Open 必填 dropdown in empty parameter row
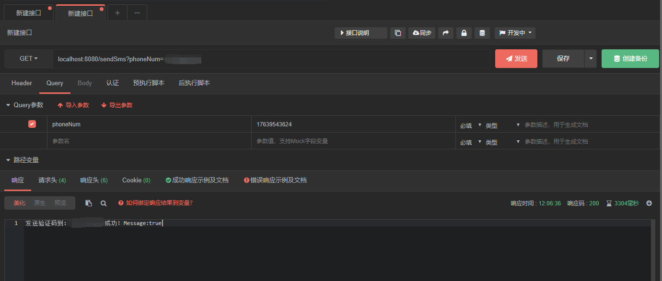The image size is (662, 281). (471, 142)
